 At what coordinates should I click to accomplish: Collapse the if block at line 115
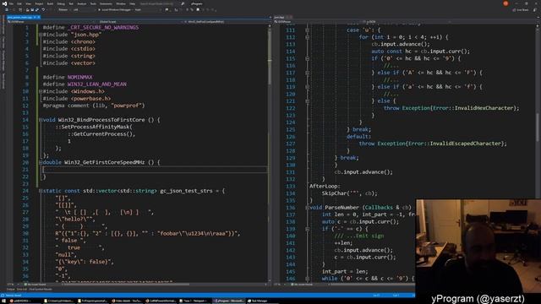pos(307,58)
